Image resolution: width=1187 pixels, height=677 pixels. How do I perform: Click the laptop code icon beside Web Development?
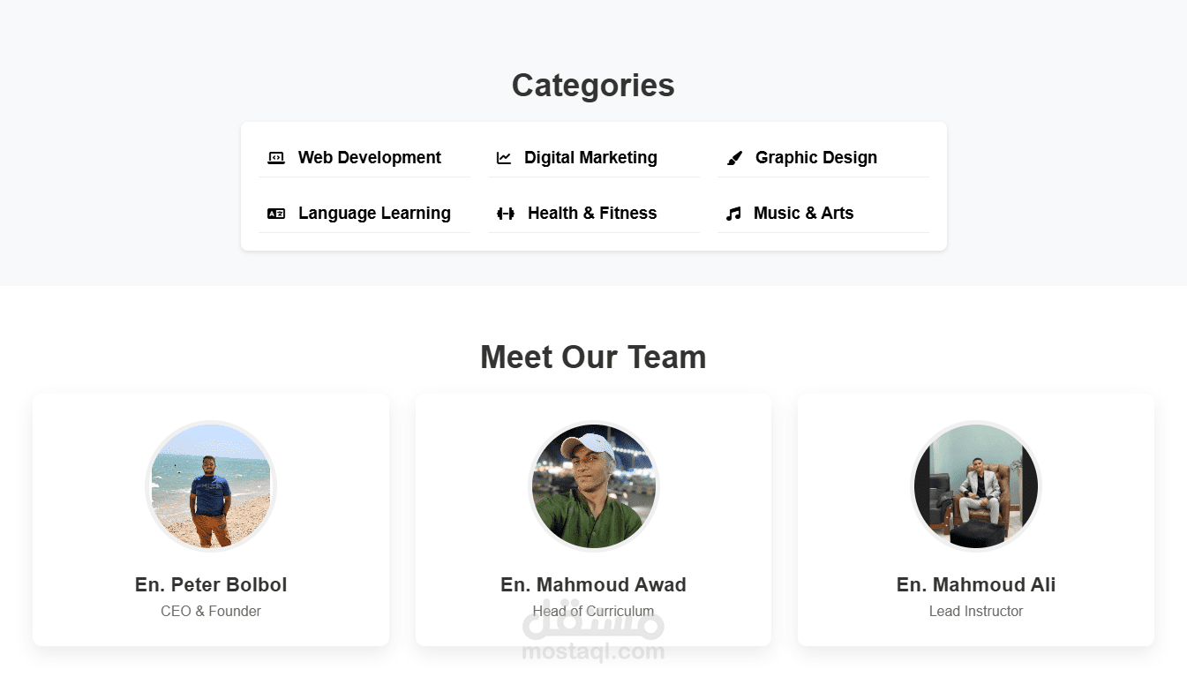(276, 158)
